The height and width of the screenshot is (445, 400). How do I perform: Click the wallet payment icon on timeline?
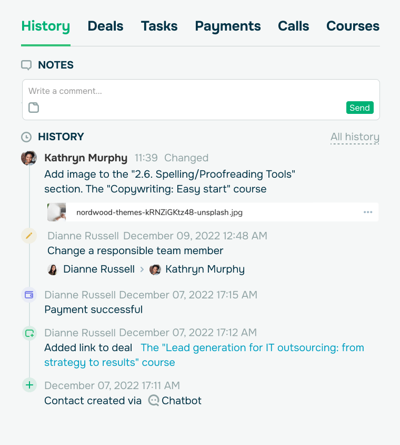(x=29, y=295)
